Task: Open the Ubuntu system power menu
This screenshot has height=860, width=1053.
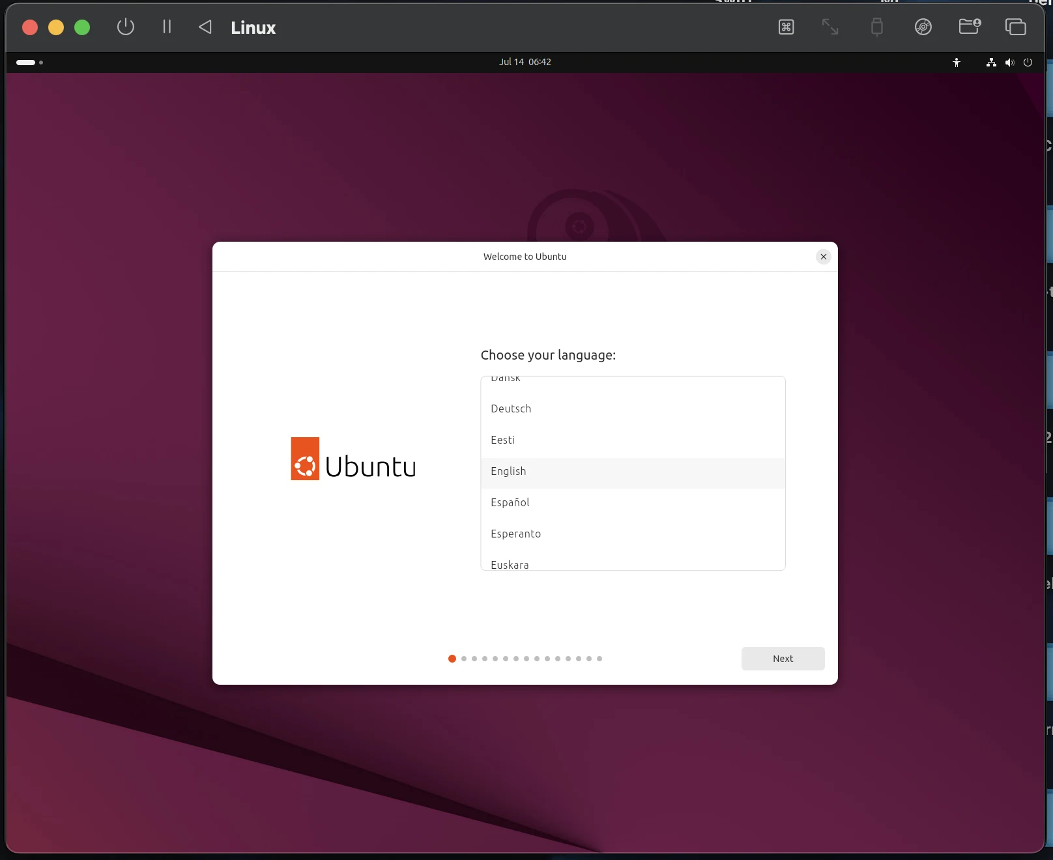Action: coord(1028,63)
